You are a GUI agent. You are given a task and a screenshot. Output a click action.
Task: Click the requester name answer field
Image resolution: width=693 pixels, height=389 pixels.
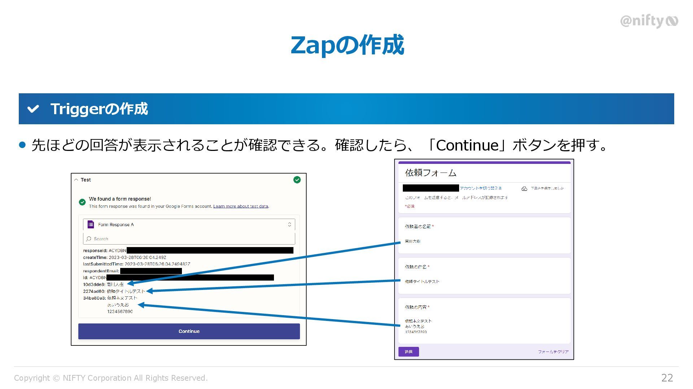tap(413, 241)
